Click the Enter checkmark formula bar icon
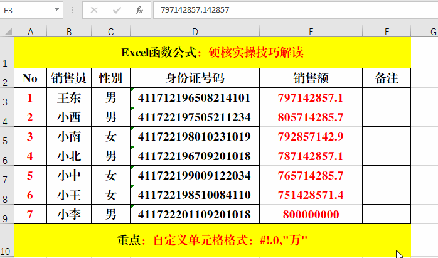 [117, 10]
